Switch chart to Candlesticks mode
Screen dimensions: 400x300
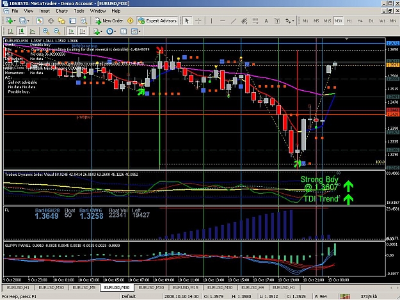click(21, 31)
